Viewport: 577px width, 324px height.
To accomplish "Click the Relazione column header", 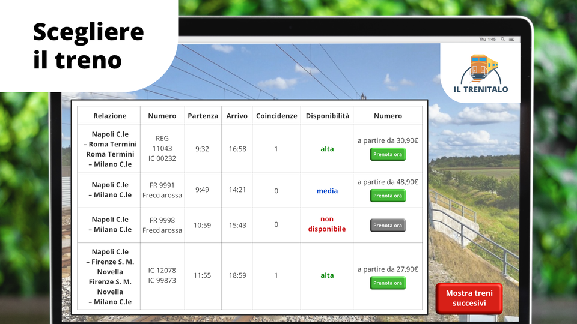I will coord(109,116).
